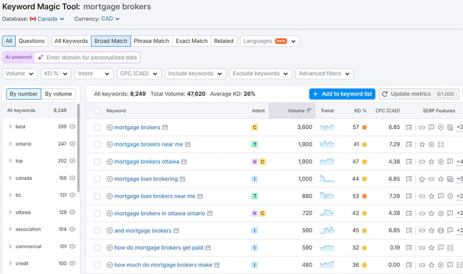Open the Advanced filters dropdown
Viewport: 463px width, 274px height.
[x=324, y=73]
